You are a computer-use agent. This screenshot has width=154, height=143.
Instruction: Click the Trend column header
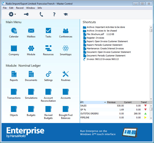[x=144, y=102]
